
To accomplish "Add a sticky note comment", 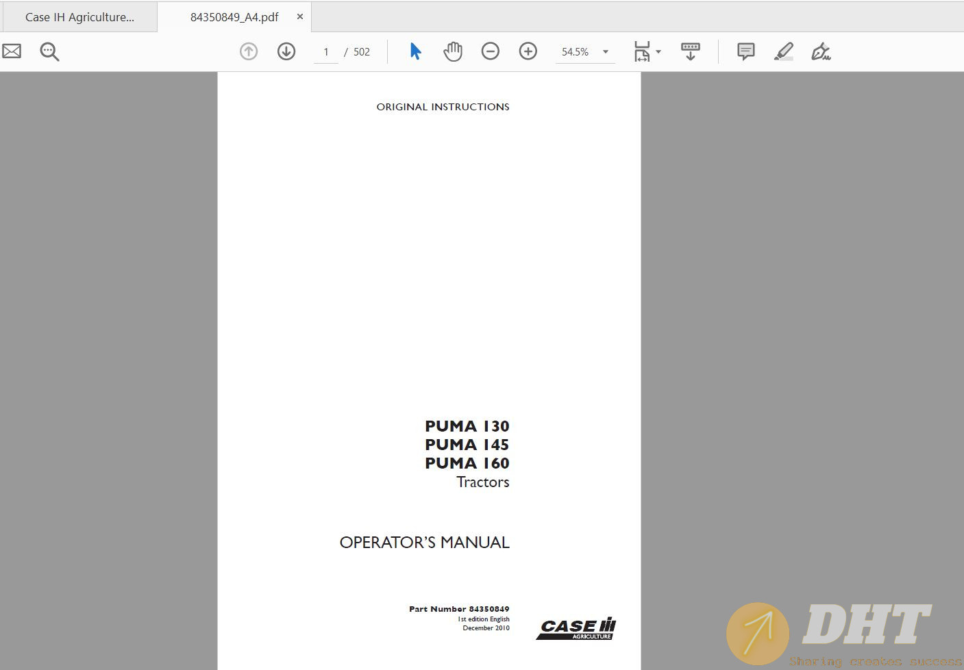I will [x=745, y=51].
